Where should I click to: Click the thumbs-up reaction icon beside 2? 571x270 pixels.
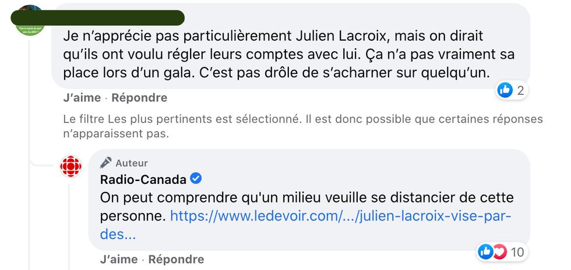[x=505, y=90]
